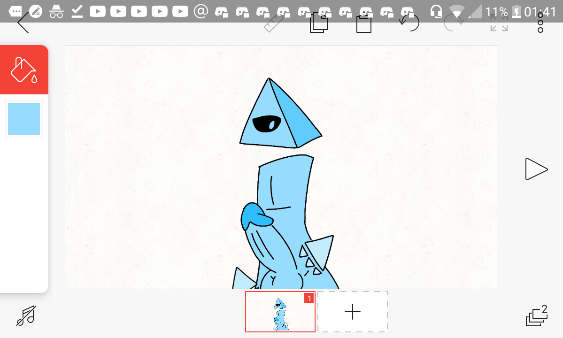The height and width of the screenshot is (338, 563).
Task: Open the light blue color swatch
Action: tap(24, 119)
